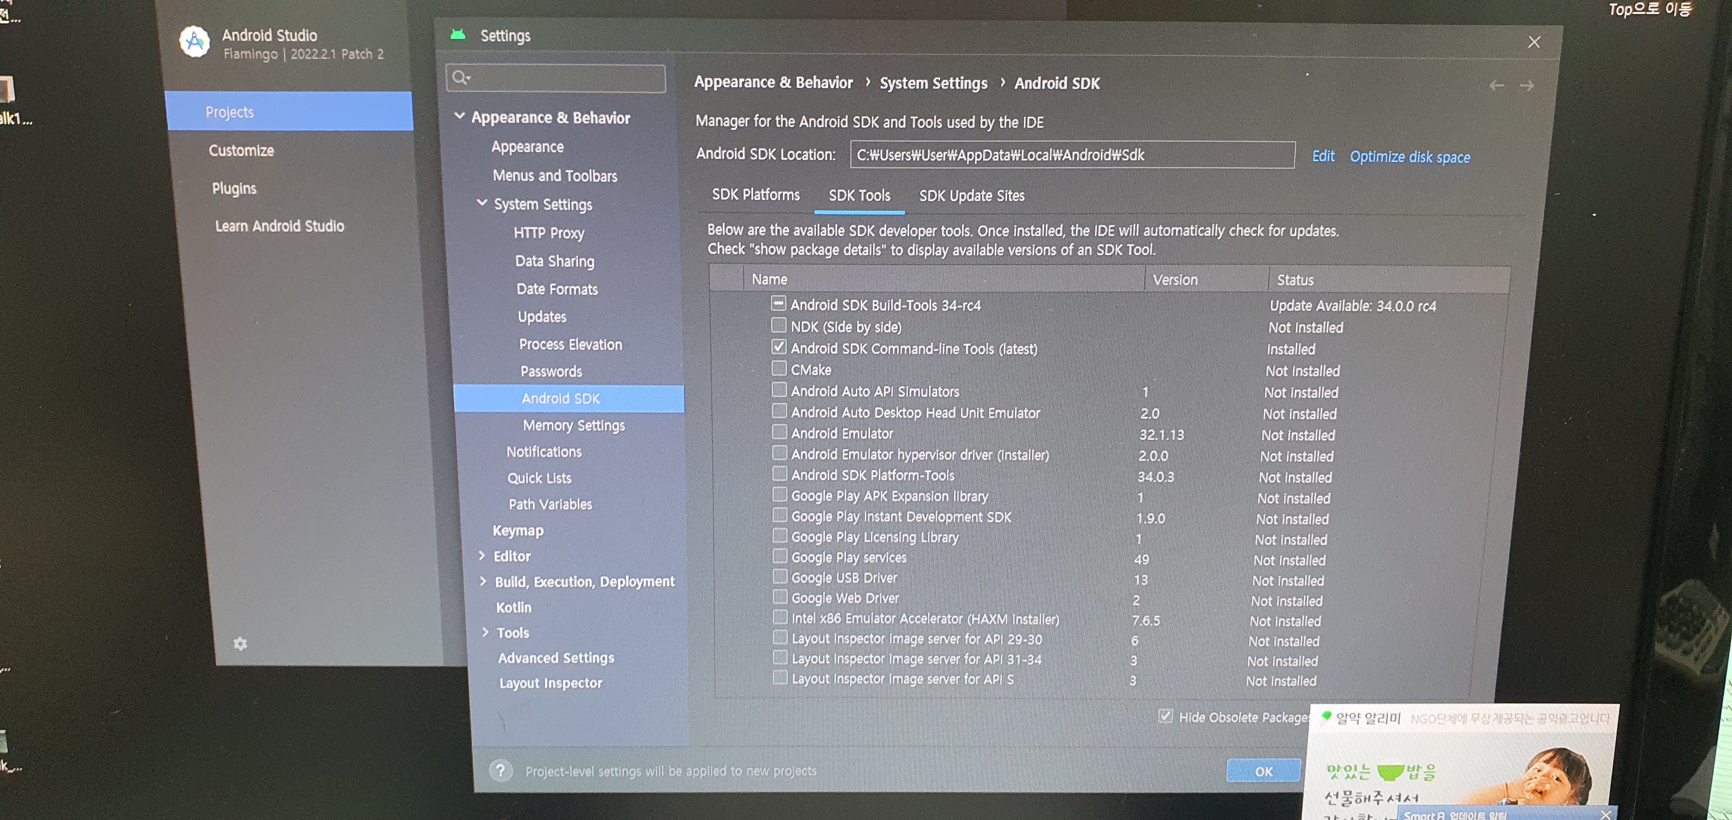Sort the table by the Name column header
1732x820 pixels.
[x=944, y=279]
